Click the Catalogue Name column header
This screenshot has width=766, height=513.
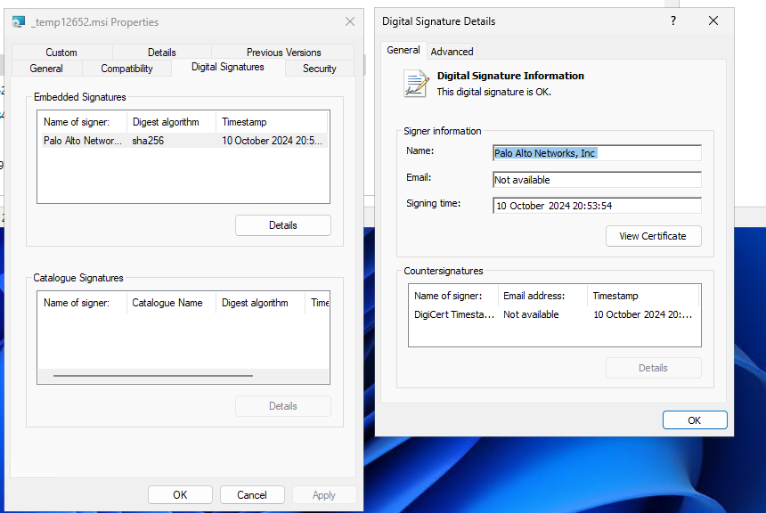(171, 303)
